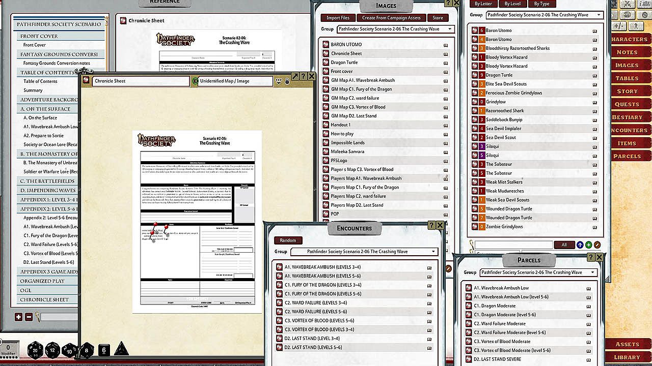Open the Library sidebar button
The image size is (652, 366).
click(x=627, y=357)
